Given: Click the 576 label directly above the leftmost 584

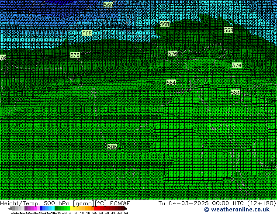Looking at the screenshot, I should point(173,54).
